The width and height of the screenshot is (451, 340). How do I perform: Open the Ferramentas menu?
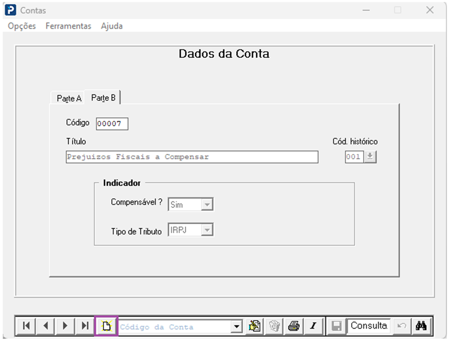[69, 26]
